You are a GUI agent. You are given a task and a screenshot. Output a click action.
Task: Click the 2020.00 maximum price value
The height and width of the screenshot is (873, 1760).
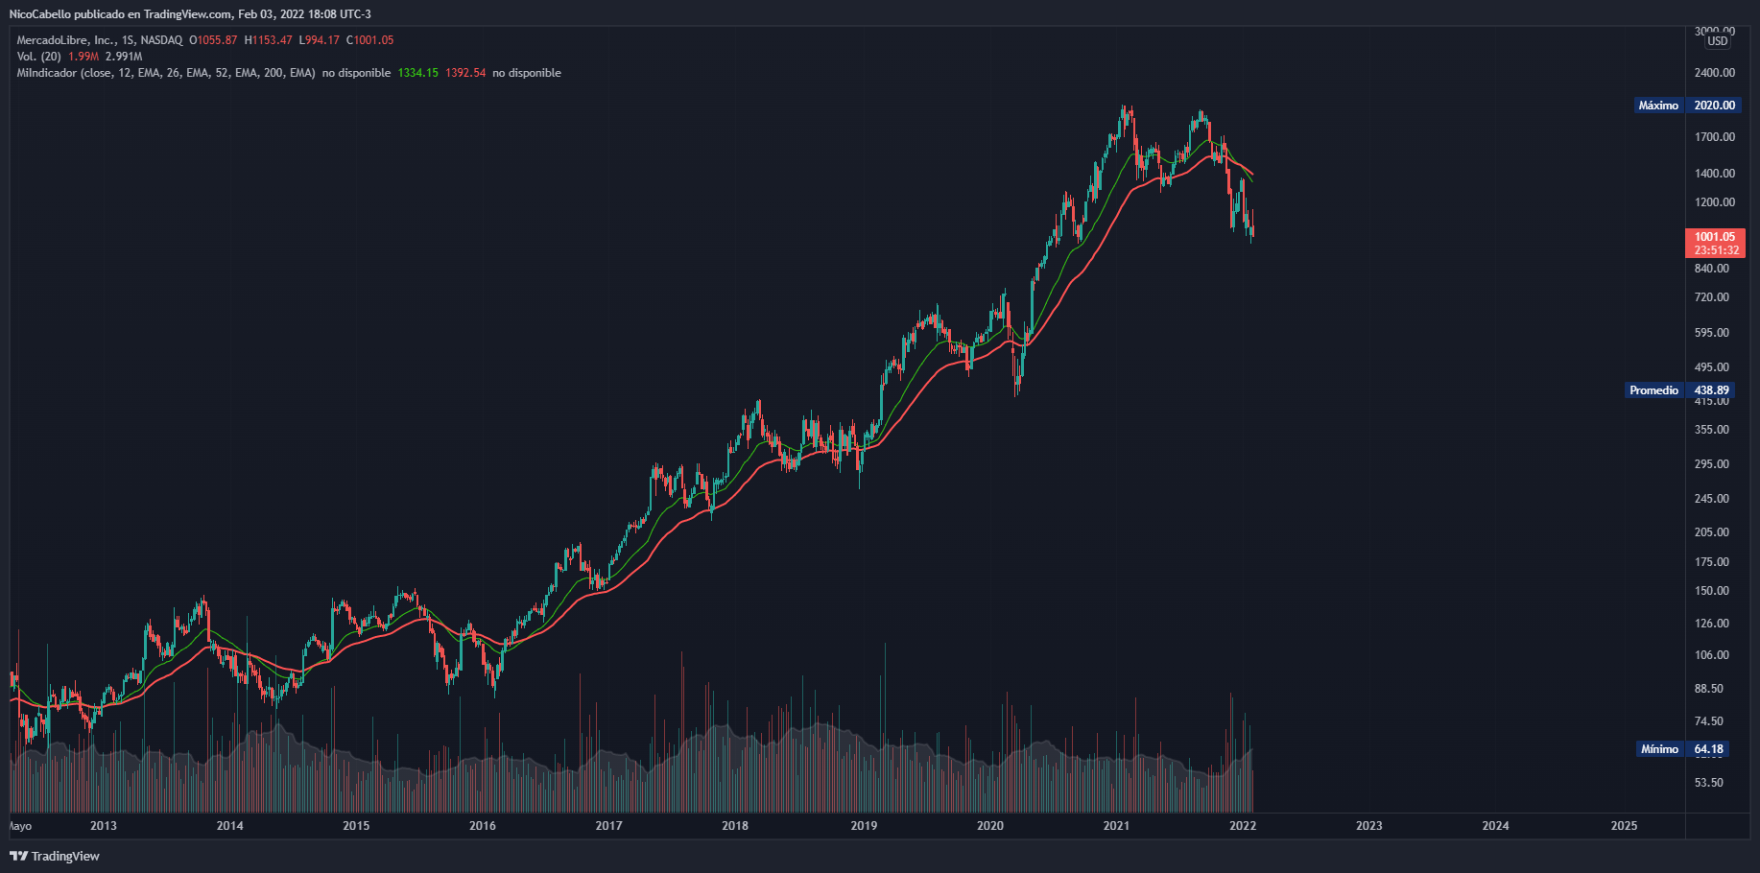(x=1714, y=106)
